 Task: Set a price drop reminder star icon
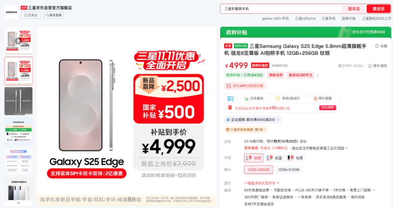click(315, 99)
